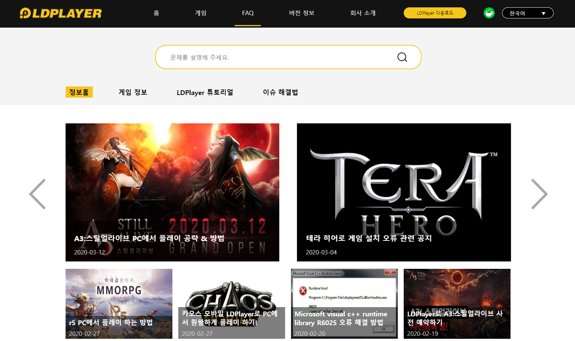This screenshot has height=341, width=575.
Task: Open the 테라 히어로 설치 오류 공지 article
Action: (x=404, y=192)
